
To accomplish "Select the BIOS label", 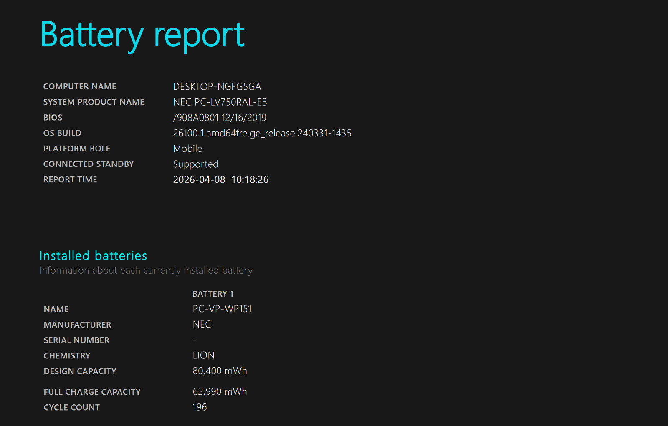I will [53, 117].
